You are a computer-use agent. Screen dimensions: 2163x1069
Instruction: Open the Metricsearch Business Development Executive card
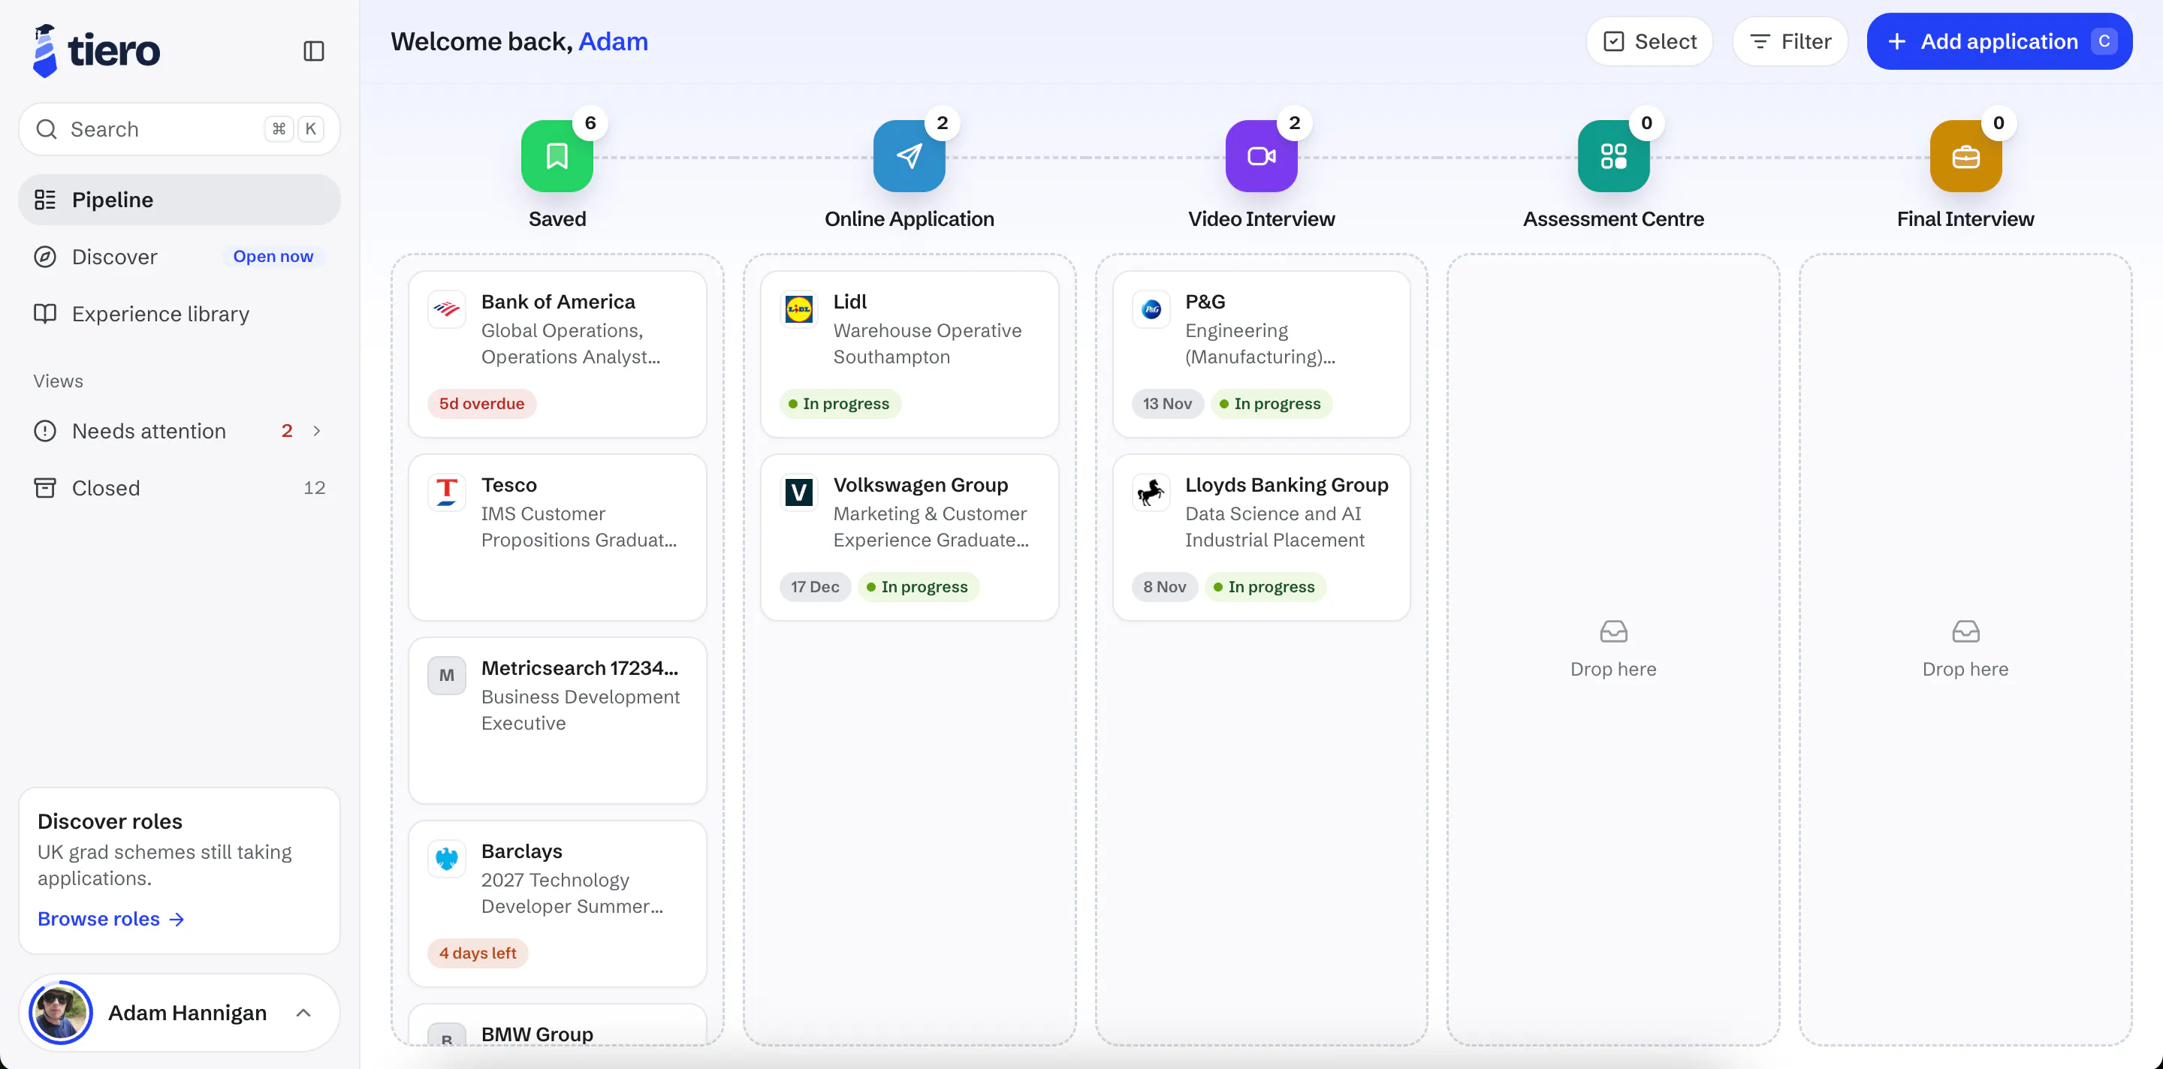(557, 720)
